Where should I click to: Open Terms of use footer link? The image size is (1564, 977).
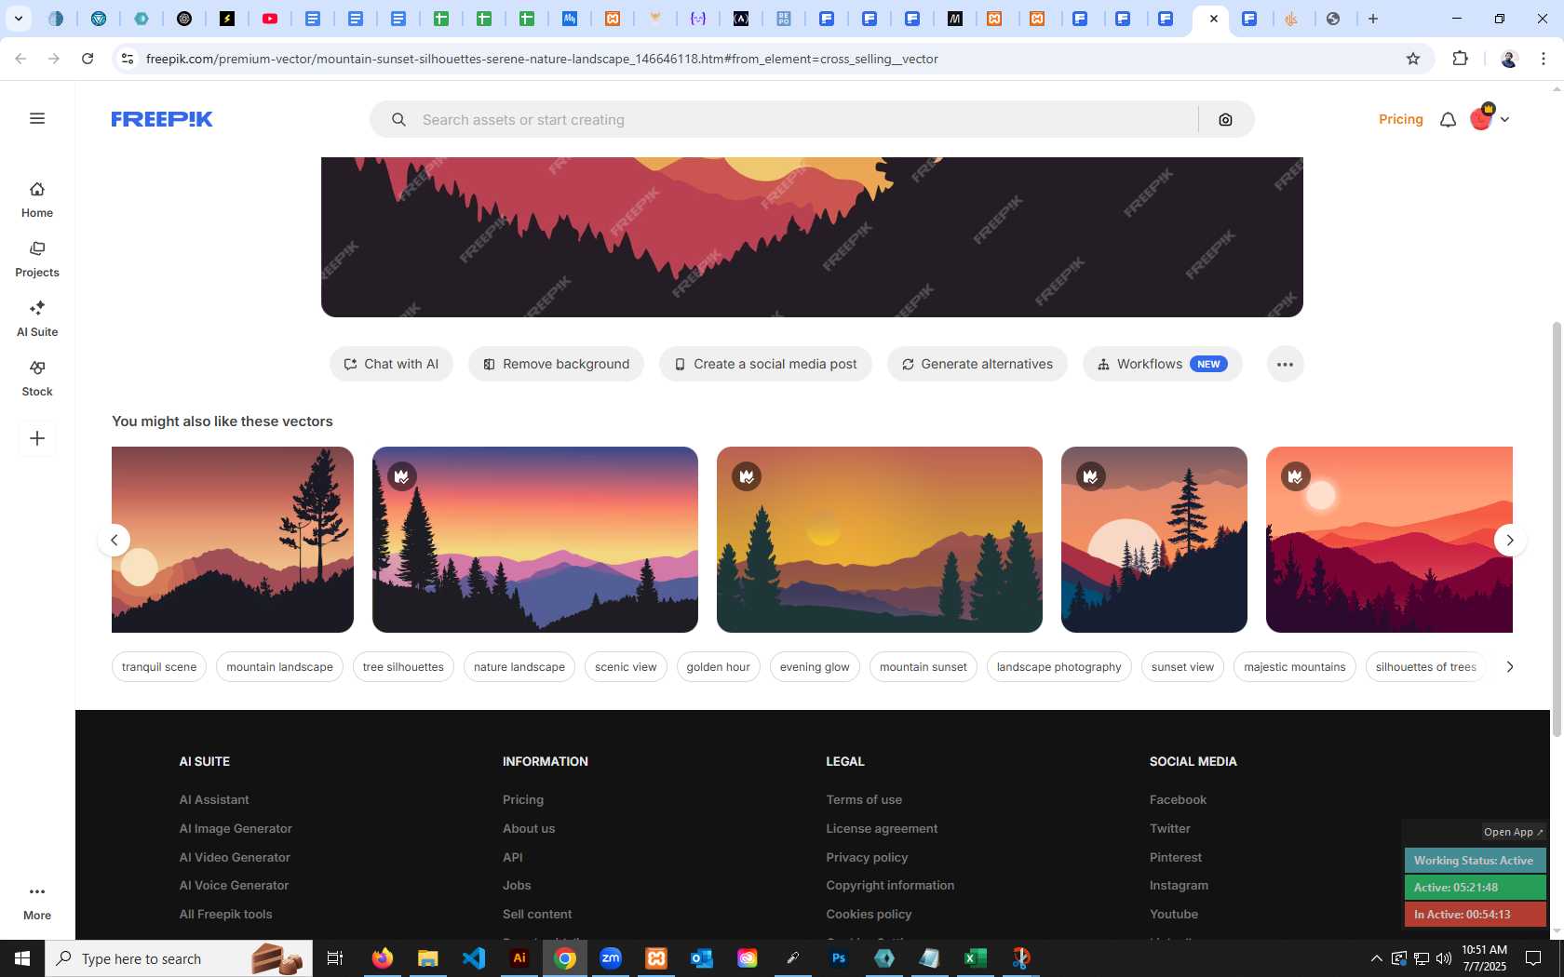[x=864, y=799]
